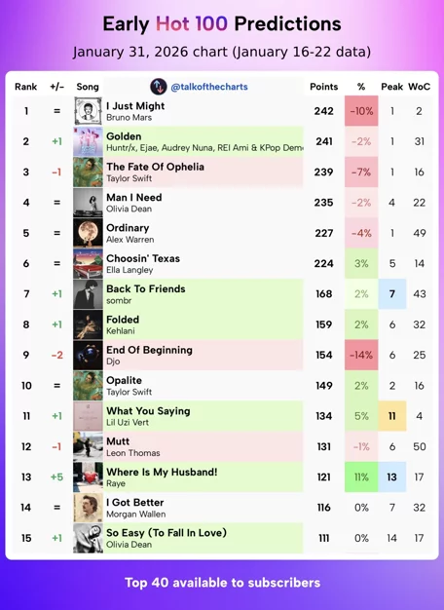Click Choosin' Texas album cover

click(x=89, y=263)
